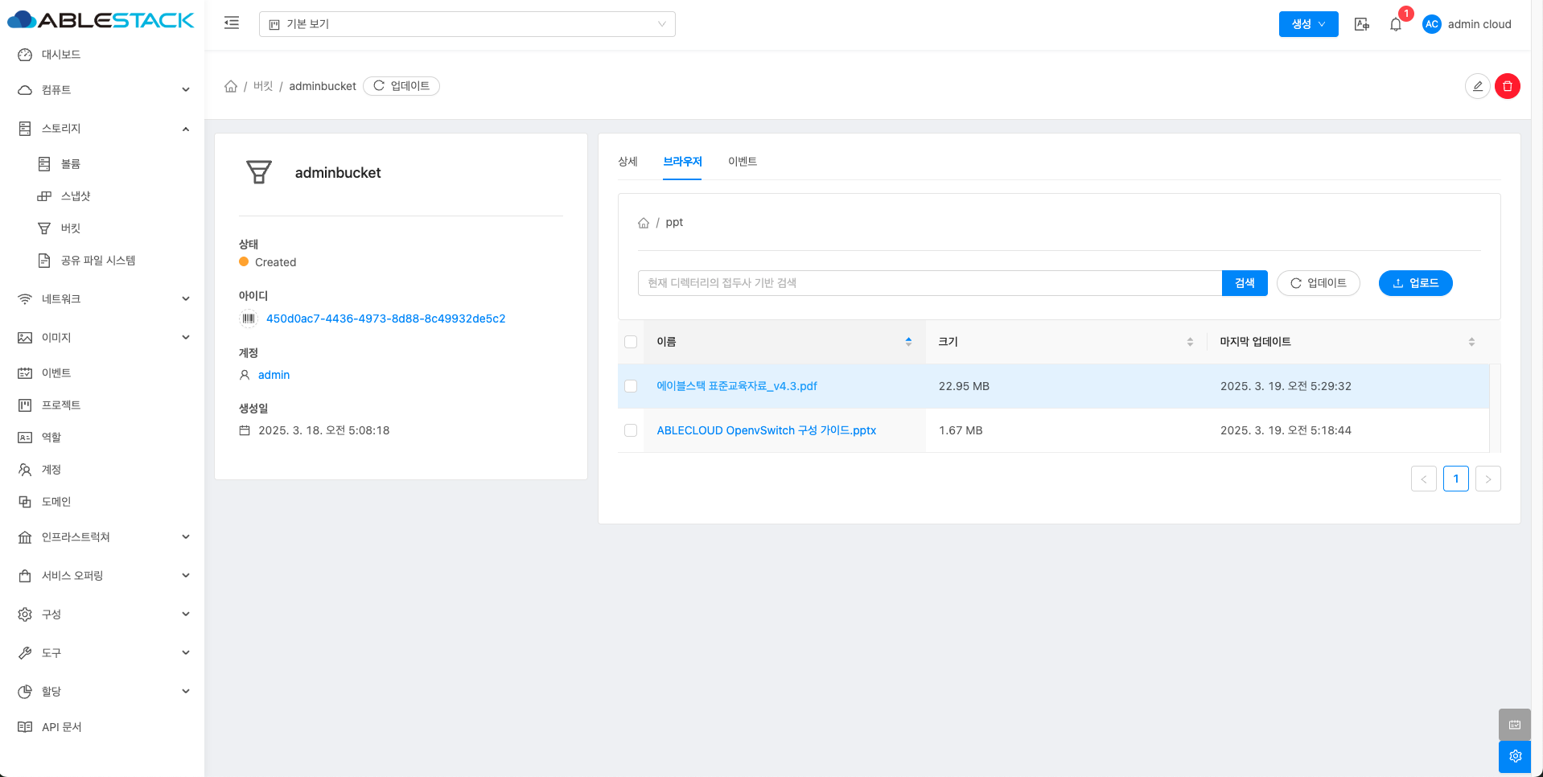Click the home icon in the ppt browser path
The height and width of the screenshot is (777, 1543).
[x=644, y=223]
